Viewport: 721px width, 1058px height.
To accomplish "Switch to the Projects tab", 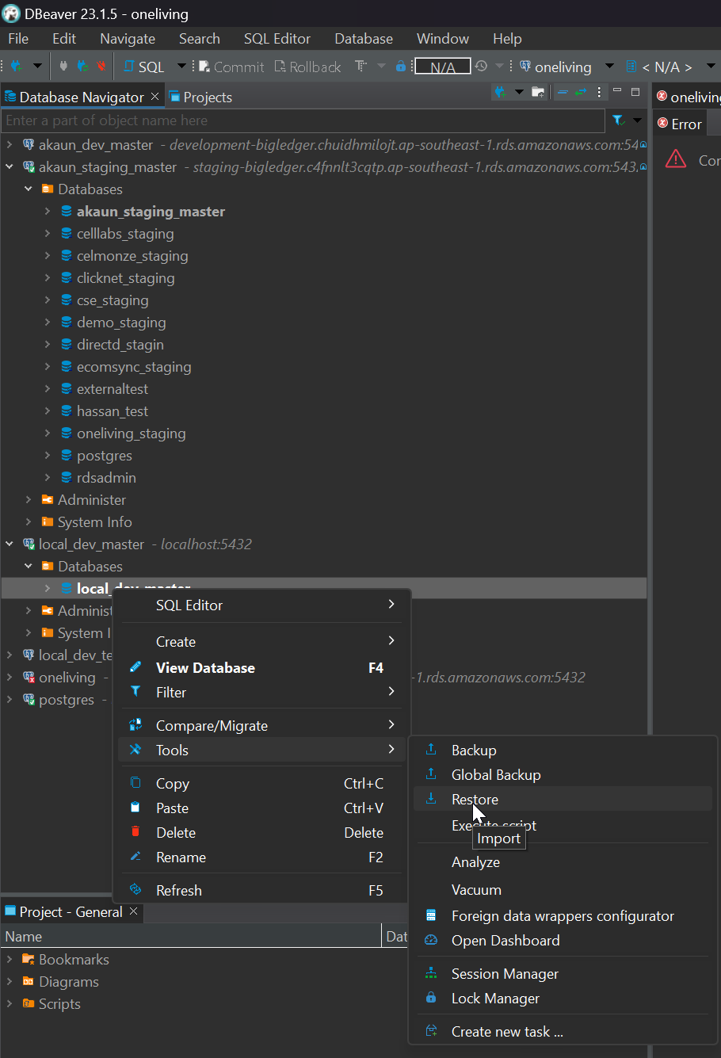I will [x=201, y=97].
